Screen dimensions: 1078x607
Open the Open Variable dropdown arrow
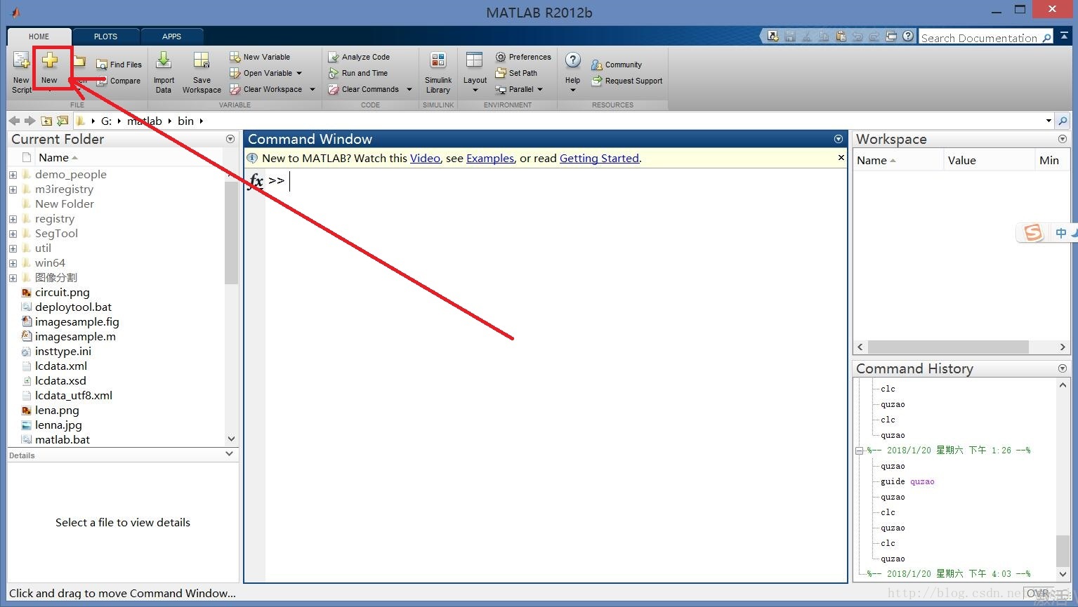coord(299,73)
